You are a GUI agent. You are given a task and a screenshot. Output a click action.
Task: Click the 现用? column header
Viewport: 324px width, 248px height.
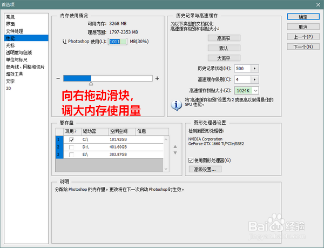(x=72, y=131)
